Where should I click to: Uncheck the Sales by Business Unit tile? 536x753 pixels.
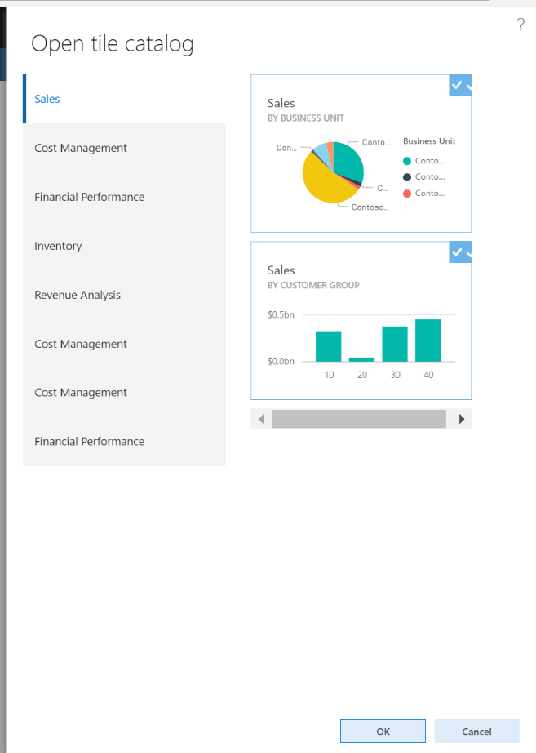pos(459,86)
